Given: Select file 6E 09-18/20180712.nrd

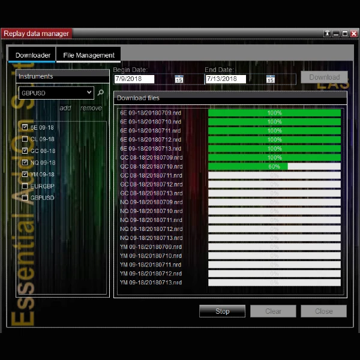Looking at the screenshot, I should pyautogui.click(x=151, y=140).
